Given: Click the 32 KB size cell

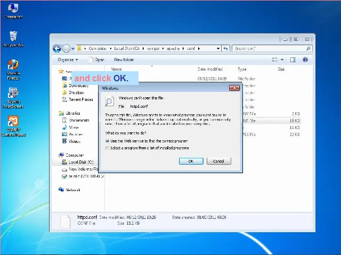Looking at the screenshot, I should pyautogui.click(x=295, y=134).
